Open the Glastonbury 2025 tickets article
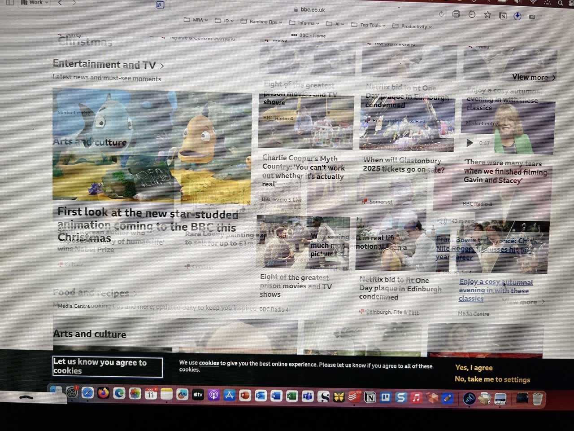574x431 pixels. tap(404, 165)
